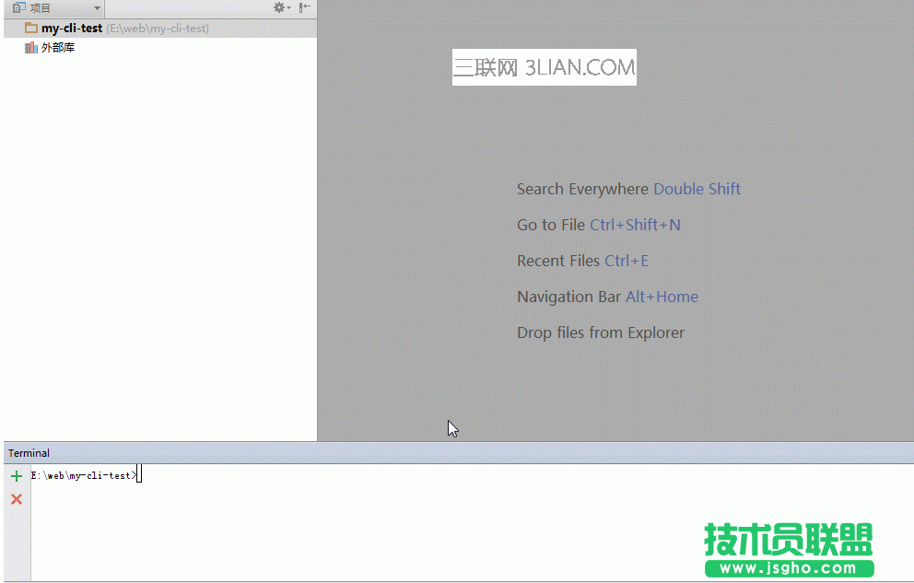Click the 3LIAN.COM watermark banner

(544, 67)
